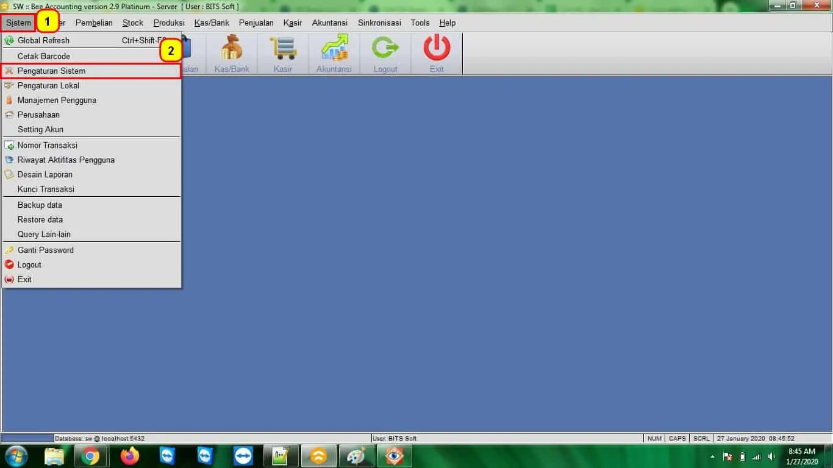Click the red Exit power toolbar icon
This screenshot has height=468, width=833.
tap(437, 54)
